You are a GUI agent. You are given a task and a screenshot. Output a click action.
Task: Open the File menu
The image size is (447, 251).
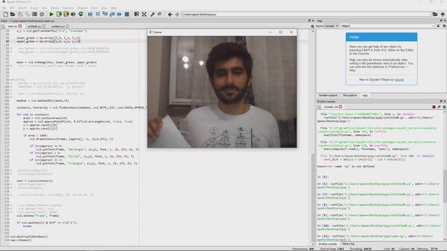(3, 8)
